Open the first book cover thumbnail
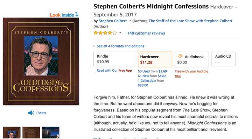The height and width of the screenshot is (139, 252). pos(12,133)
